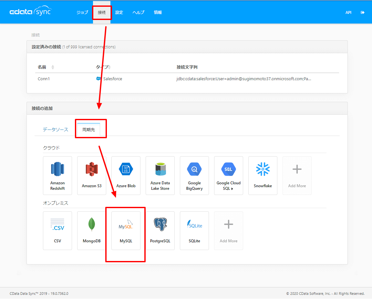Open the API link in header
The height and width of the screenshot is (299, 372).
(x=348, y=13)
